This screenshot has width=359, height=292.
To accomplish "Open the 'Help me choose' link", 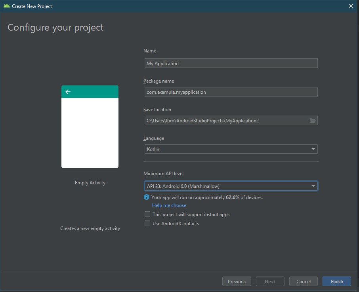I will click(x=169, y=205).
